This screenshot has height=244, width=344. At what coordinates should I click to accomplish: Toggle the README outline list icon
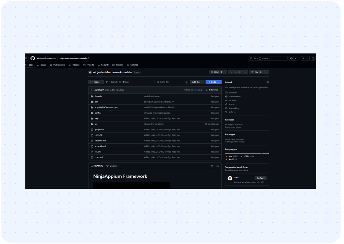[x=218, y=166]
